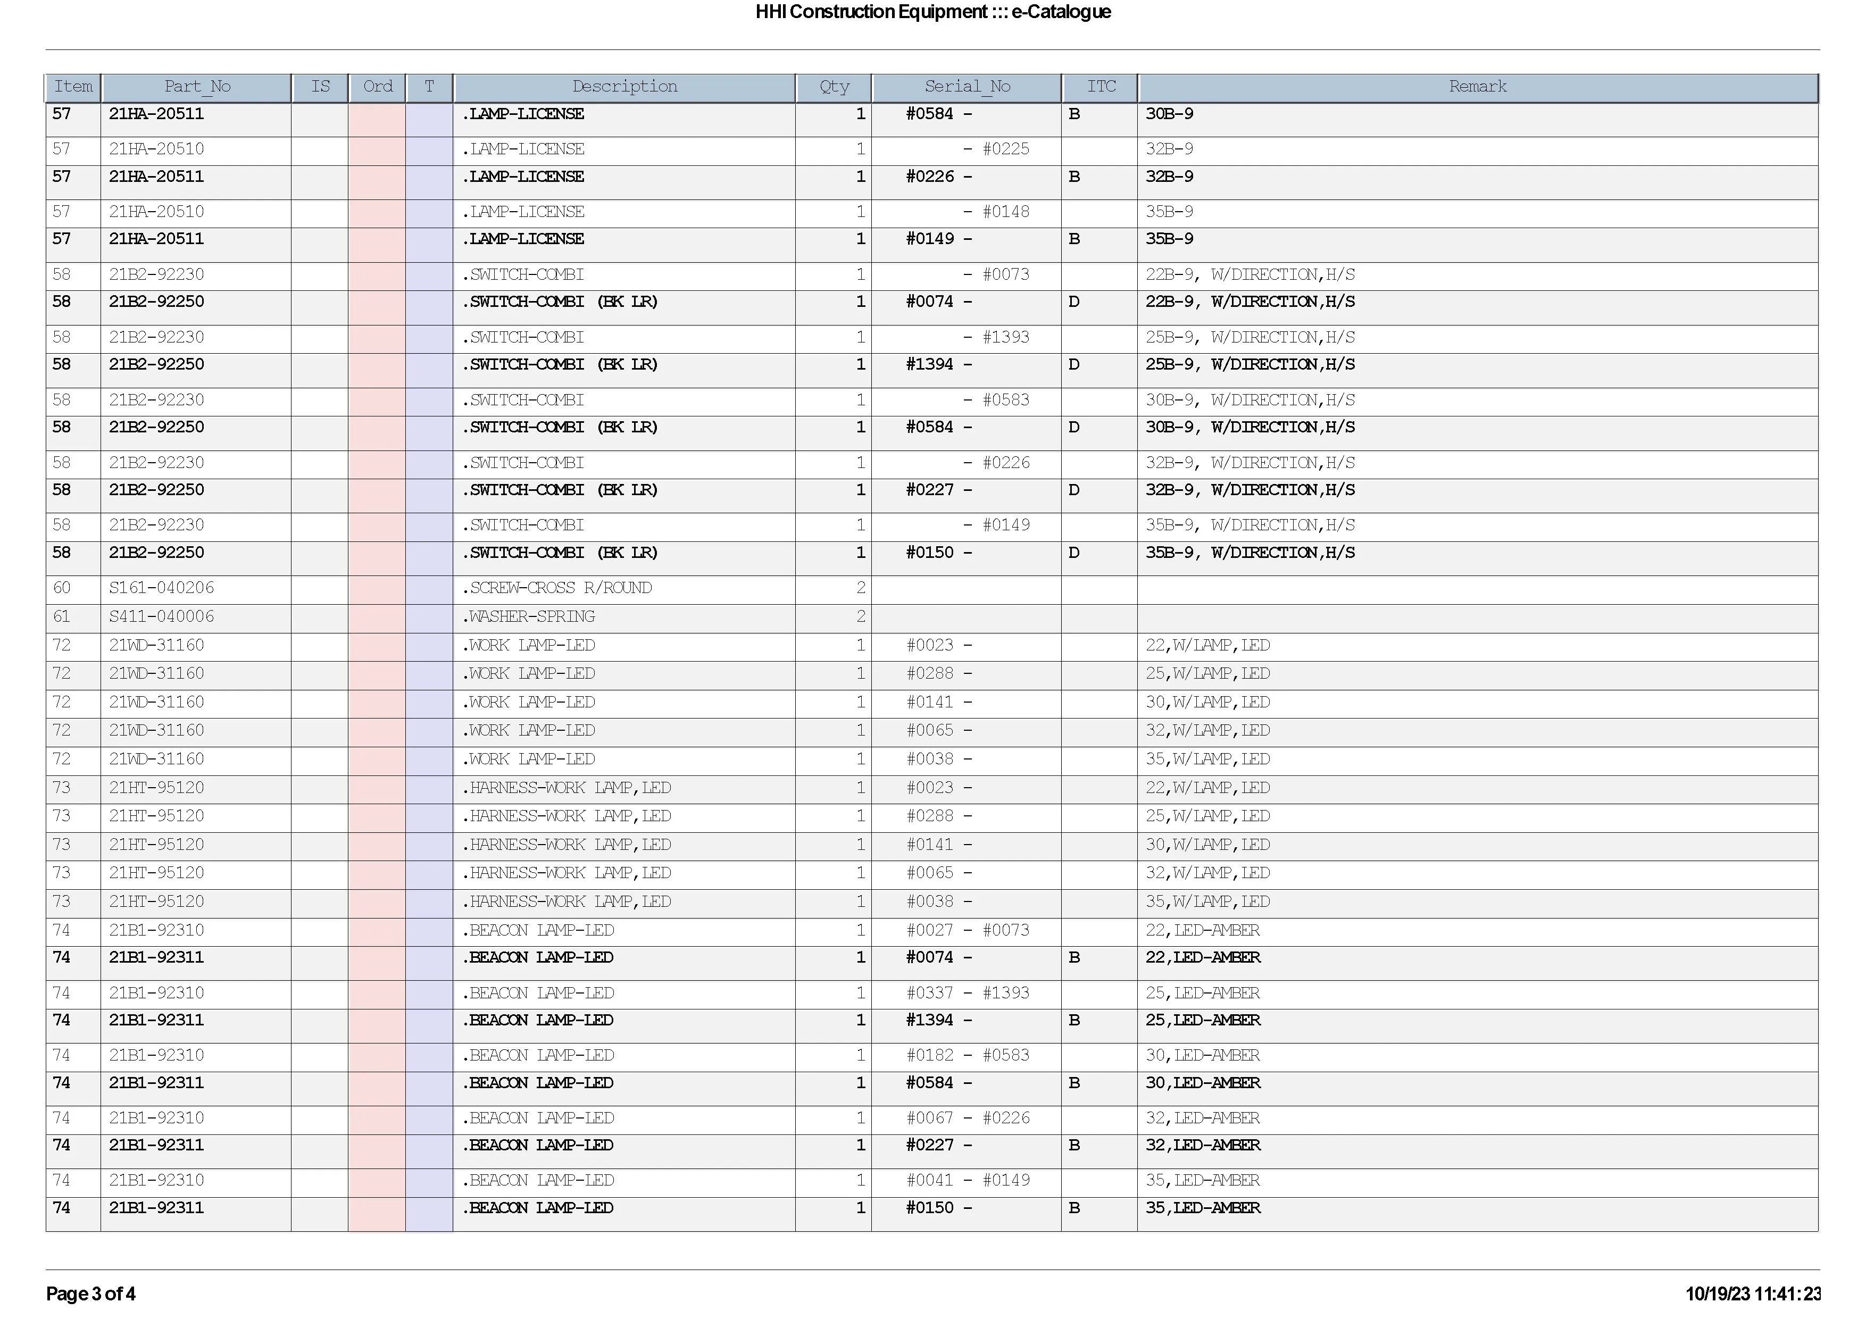1866x1319 pixels.
Task: Click serial #0074 in switch-combi row
Action: [939, 302]
